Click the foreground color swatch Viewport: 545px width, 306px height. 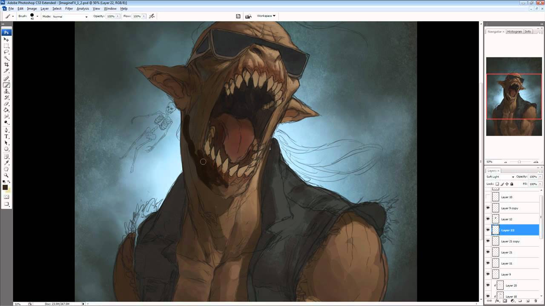pos(5,187)
